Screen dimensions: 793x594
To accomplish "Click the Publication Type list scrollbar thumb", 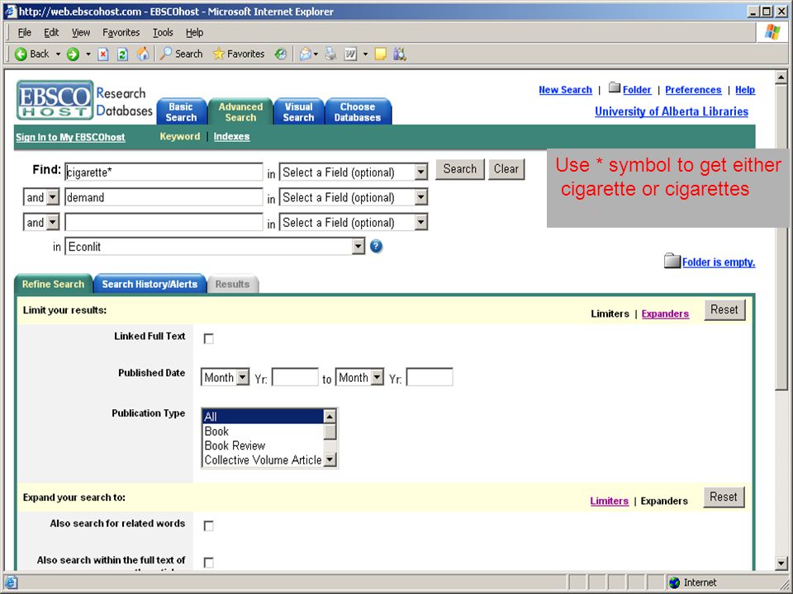I will 330,431.
